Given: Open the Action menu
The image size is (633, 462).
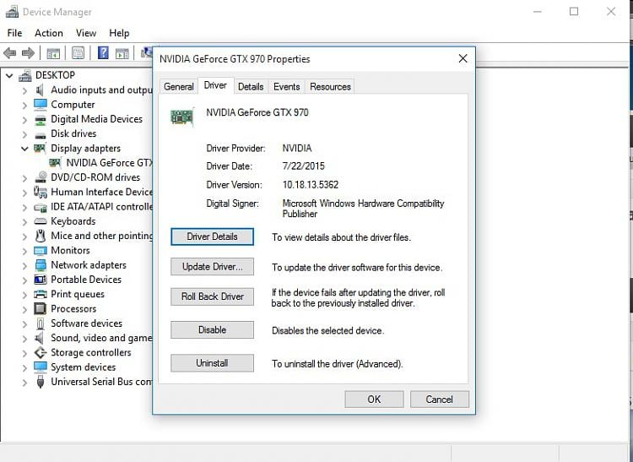Looking at the screenshot, I should click(49, 33).
